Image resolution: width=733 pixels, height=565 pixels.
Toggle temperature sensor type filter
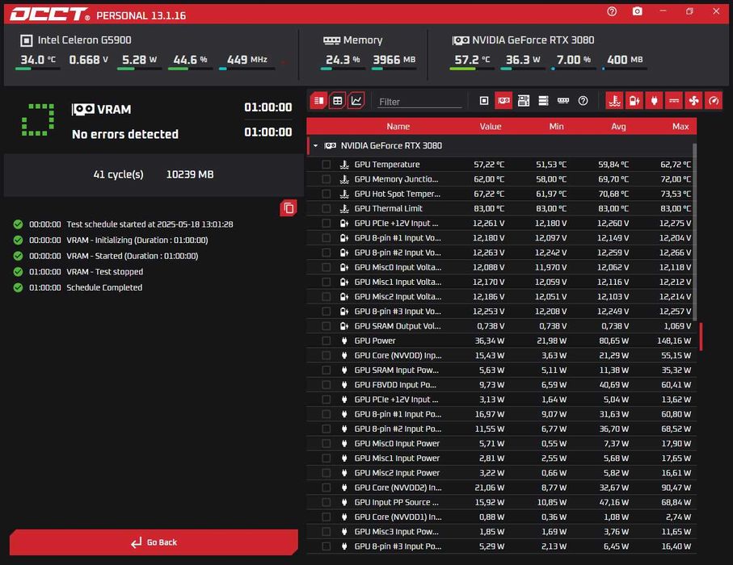[615, 101]
